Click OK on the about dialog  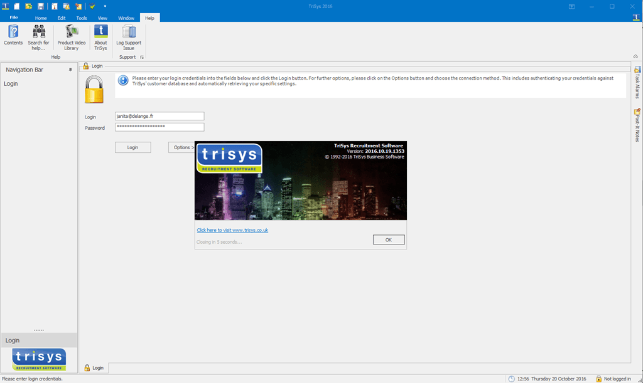tap(389, 240)
